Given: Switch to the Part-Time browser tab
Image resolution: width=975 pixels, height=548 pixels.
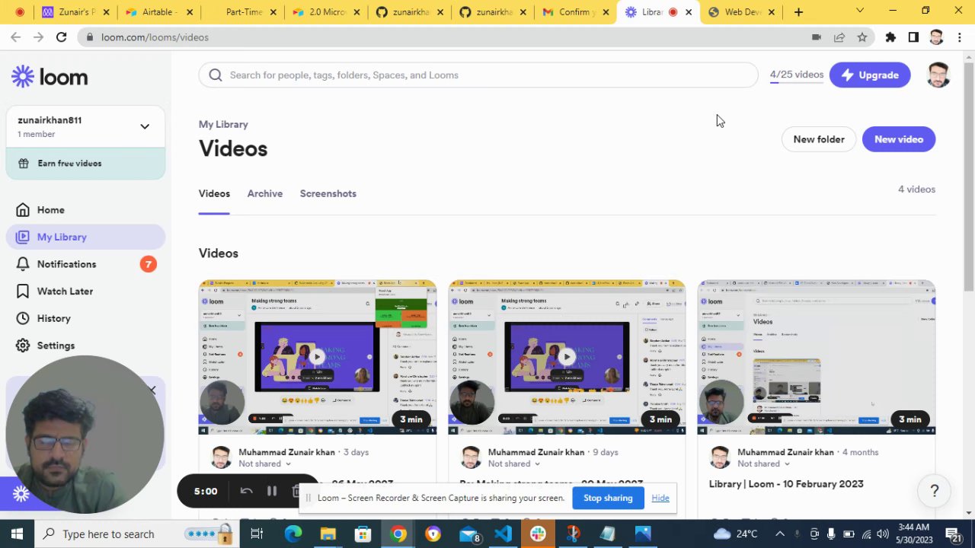Looking at the screenshot, I should click(244, 12).
